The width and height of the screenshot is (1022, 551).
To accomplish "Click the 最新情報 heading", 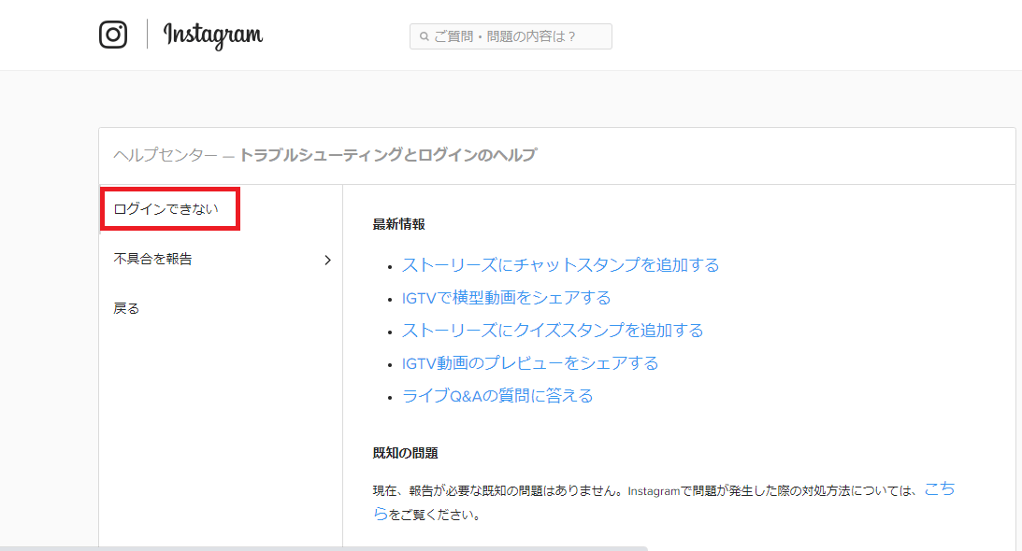I will tap(399, 224).
